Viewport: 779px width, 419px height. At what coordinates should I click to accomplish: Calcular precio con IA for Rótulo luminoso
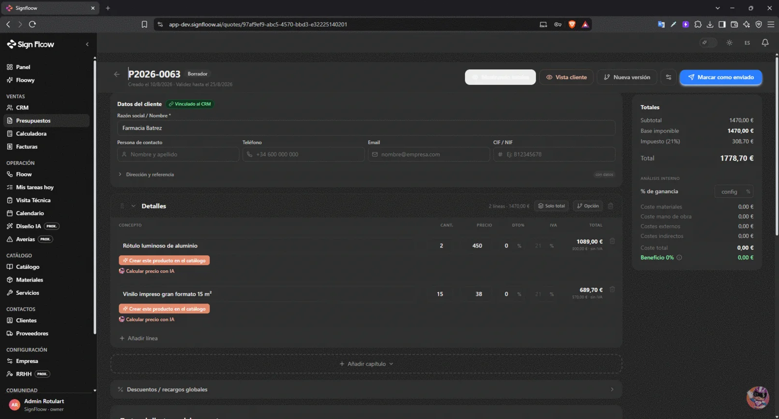click(x=147, y=271)
